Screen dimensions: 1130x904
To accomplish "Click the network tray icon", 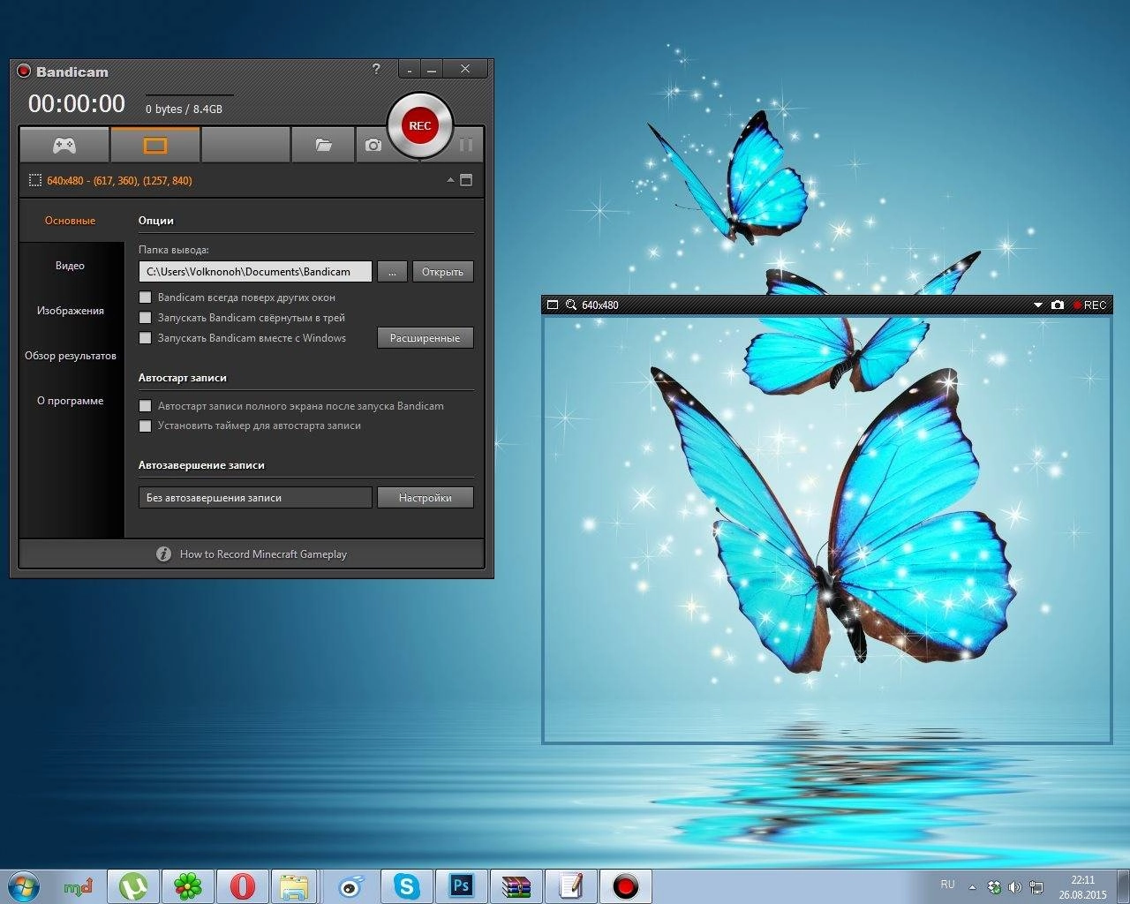I will pos(1036,887).
